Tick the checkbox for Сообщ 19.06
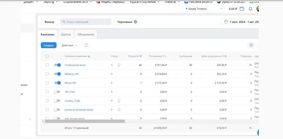The width and height of the screenshot is (283, 139). 47,101
